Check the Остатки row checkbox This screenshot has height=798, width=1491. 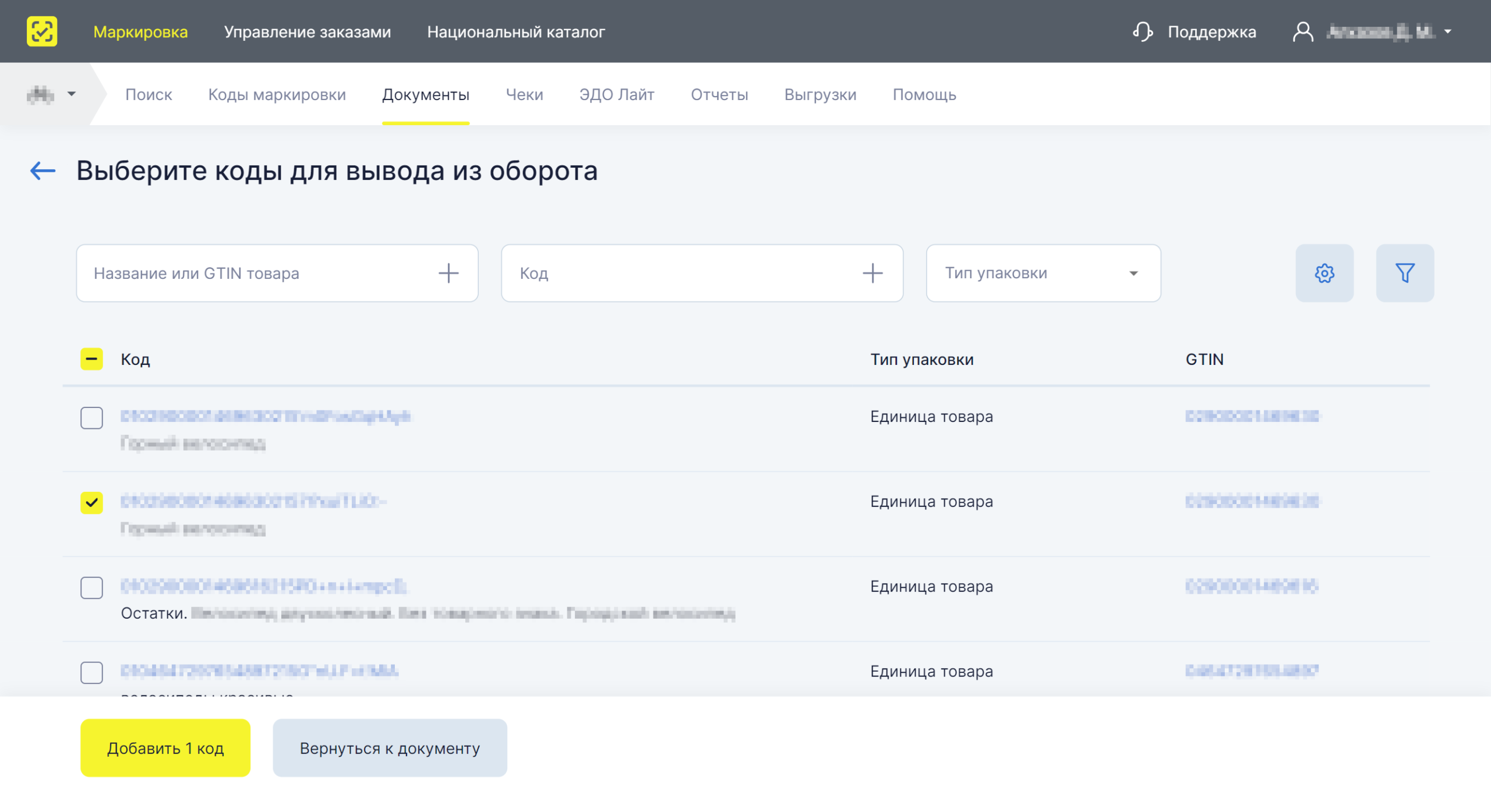(x=91, y=588)
